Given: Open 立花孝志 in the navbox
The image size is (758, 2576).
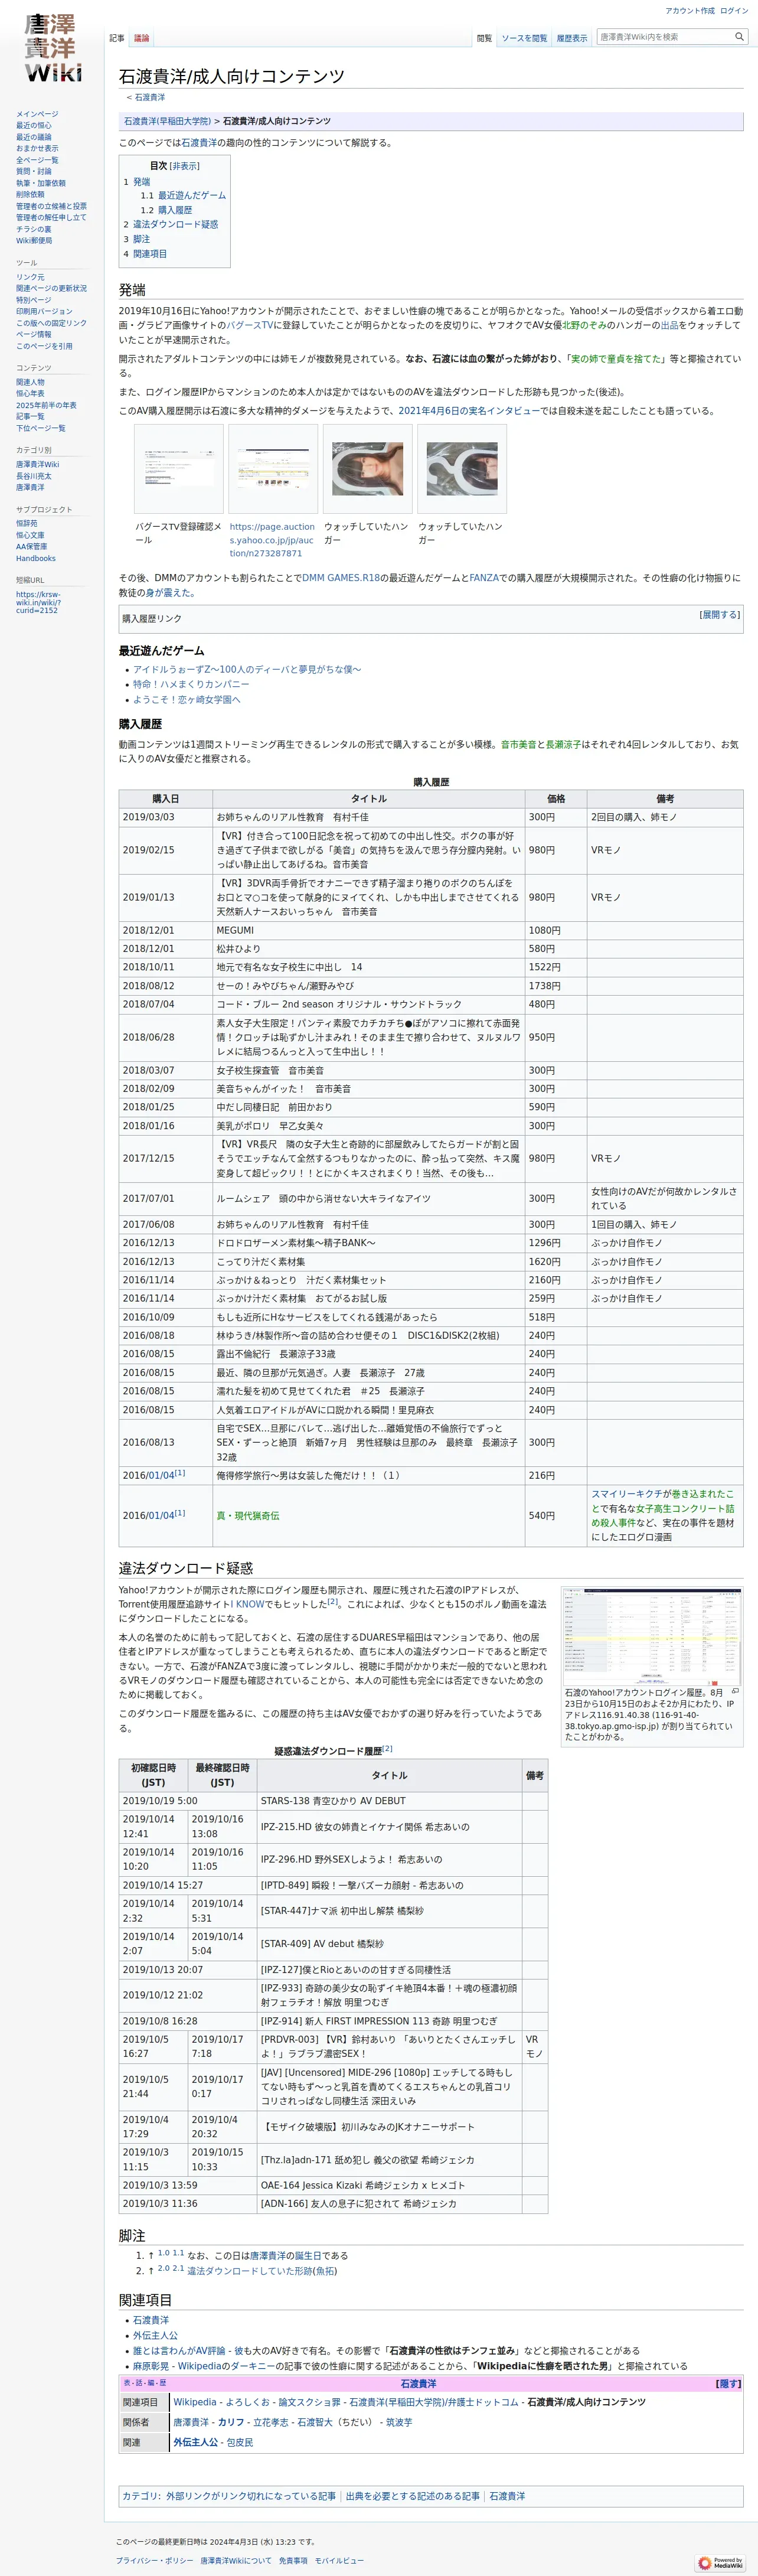Looking at the screenshot, I should coord(270,2422).
